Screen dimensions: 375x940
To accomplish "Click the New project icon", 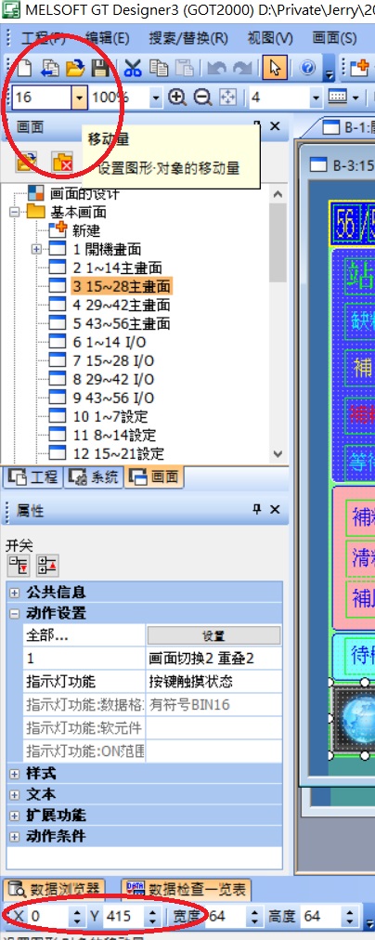I will pos(23,68).
